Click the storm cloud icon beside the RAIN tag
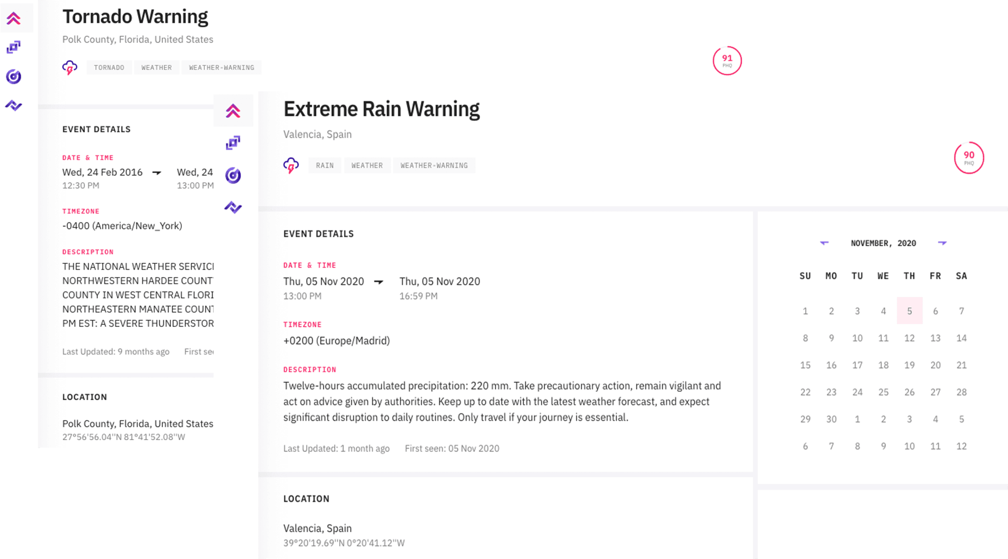The height and width of the screenshot is (559, 1008). pos(291,166)
